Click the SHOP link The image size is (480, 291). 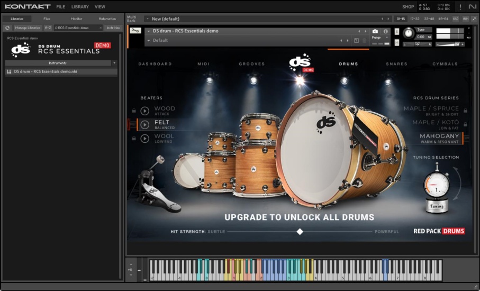[407, 6]
